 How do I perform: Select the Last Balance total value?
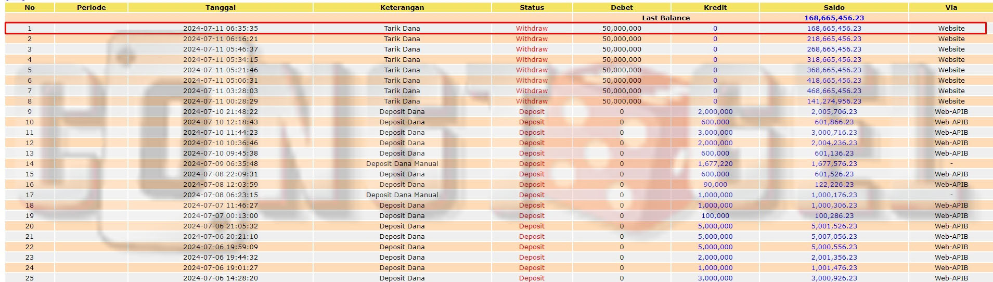pyautogui.click(x=834, y=18)
